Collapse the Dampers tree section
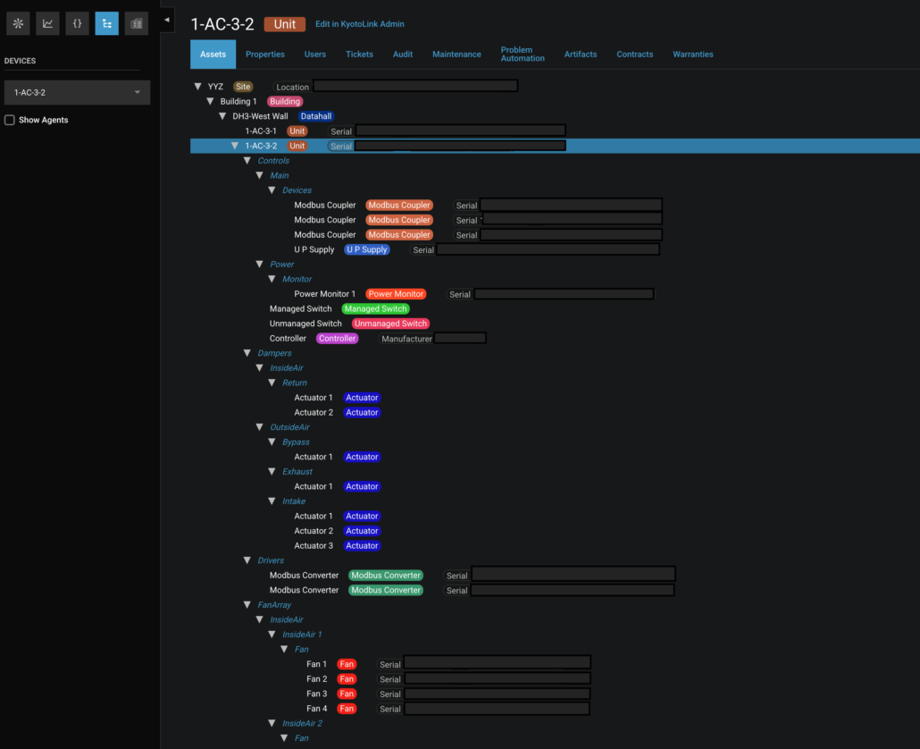The width and height of the screenshot is (920, 749). point(247,353)
